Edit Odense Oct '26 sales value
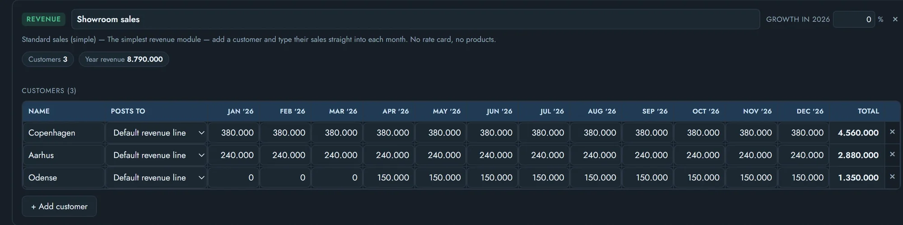The width and height of the screenshot is (903, 225). (699, 178)
